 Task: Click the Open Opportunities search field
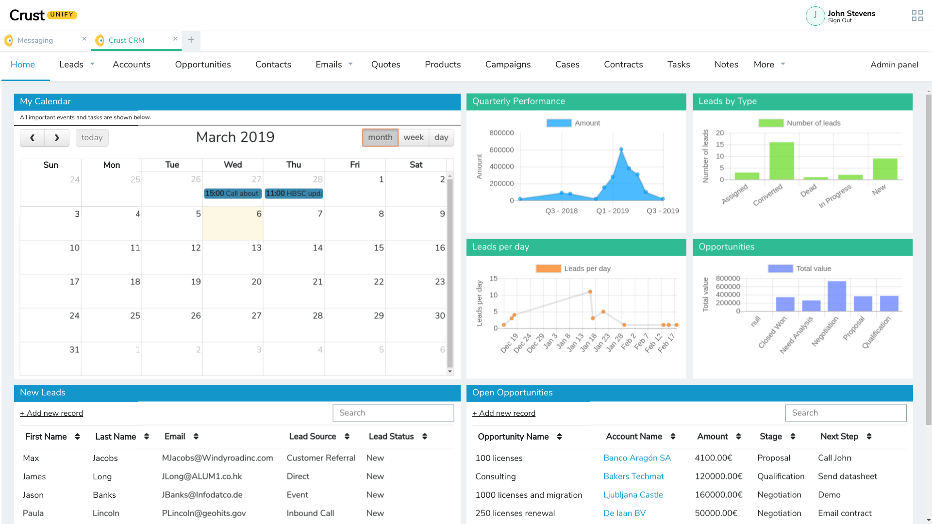pyautogui.click(x=846, y=413)
